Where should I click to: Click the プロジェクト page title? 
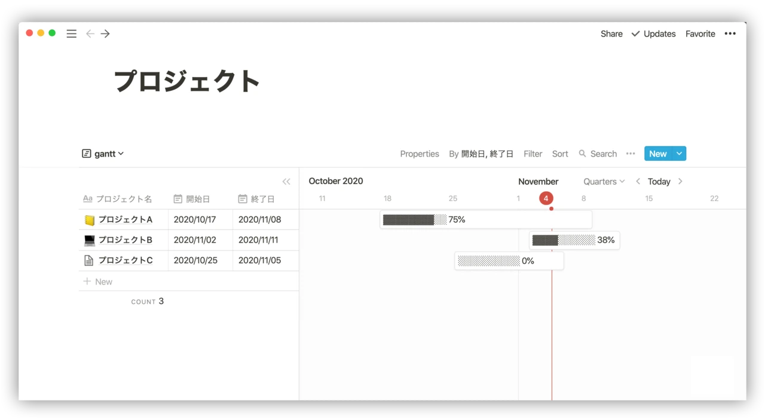[x=187, y=81]
